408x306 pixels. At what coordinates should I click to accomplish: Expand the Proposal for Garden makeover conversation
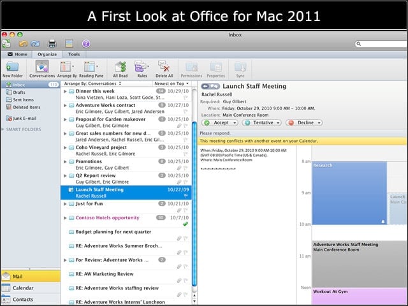point(65,119)
